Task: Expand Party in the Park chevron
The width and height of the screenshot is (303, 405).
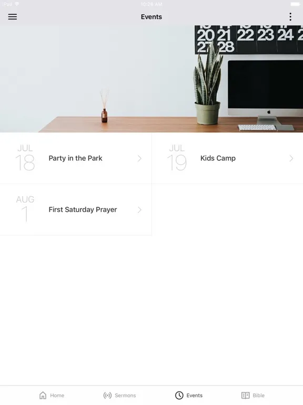Action: pyautogui.click(x=139, y=158)
